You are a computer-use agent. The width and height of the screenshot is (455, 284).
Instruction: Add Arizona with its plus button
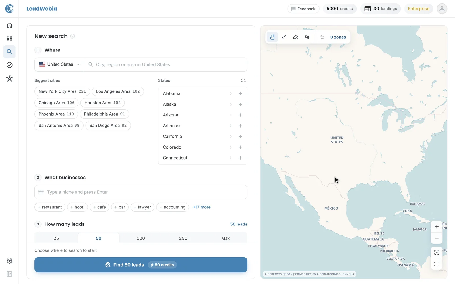coord(240,115)
